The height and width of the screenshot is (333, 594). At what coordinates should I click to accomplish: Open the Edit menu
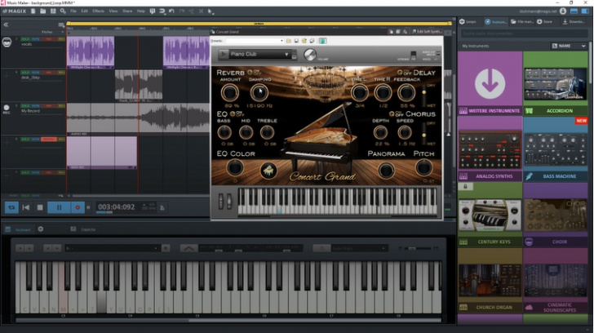pyautogui.click(x=85, y=11)
